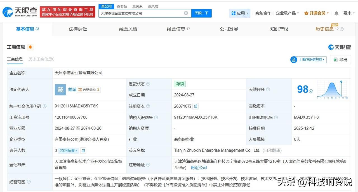Click the notification bell icon in header

click(x=336, y=13)
